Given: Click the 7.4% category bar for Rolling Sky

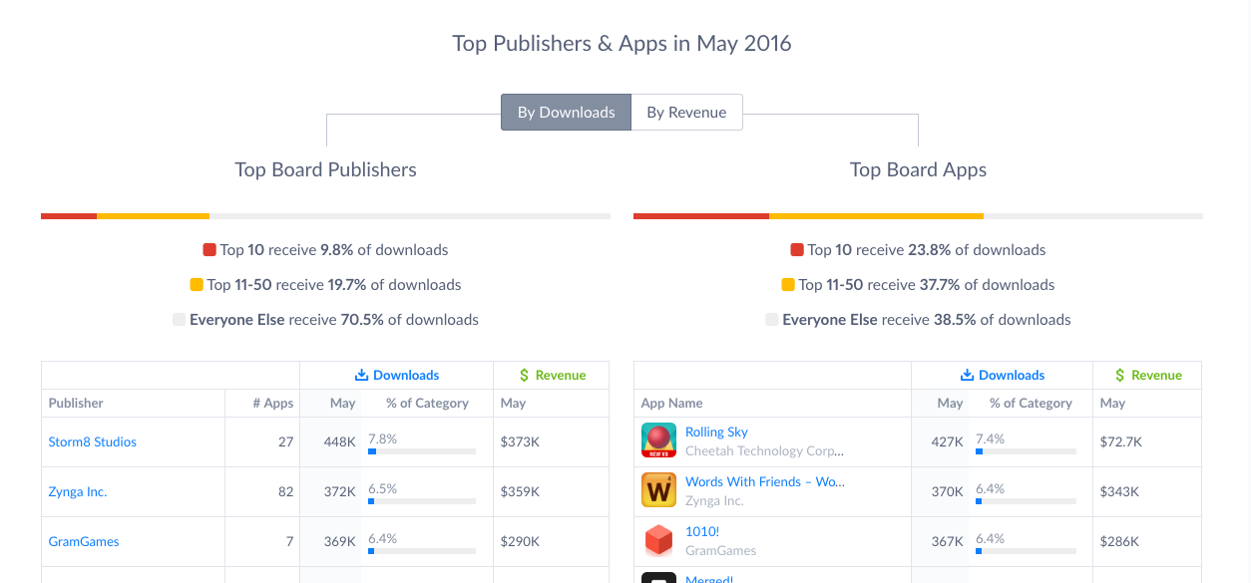Looking at the screenshot, I should 1026,451.
